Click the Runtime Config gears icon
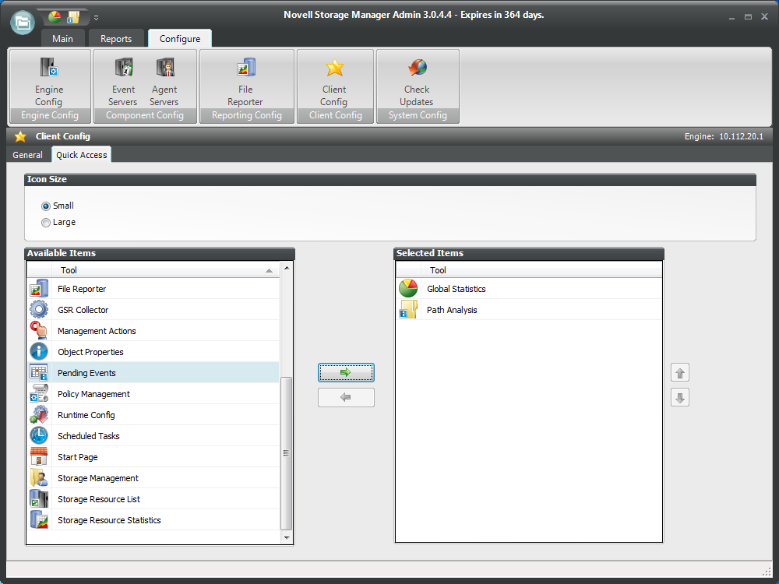 point(39,415)
